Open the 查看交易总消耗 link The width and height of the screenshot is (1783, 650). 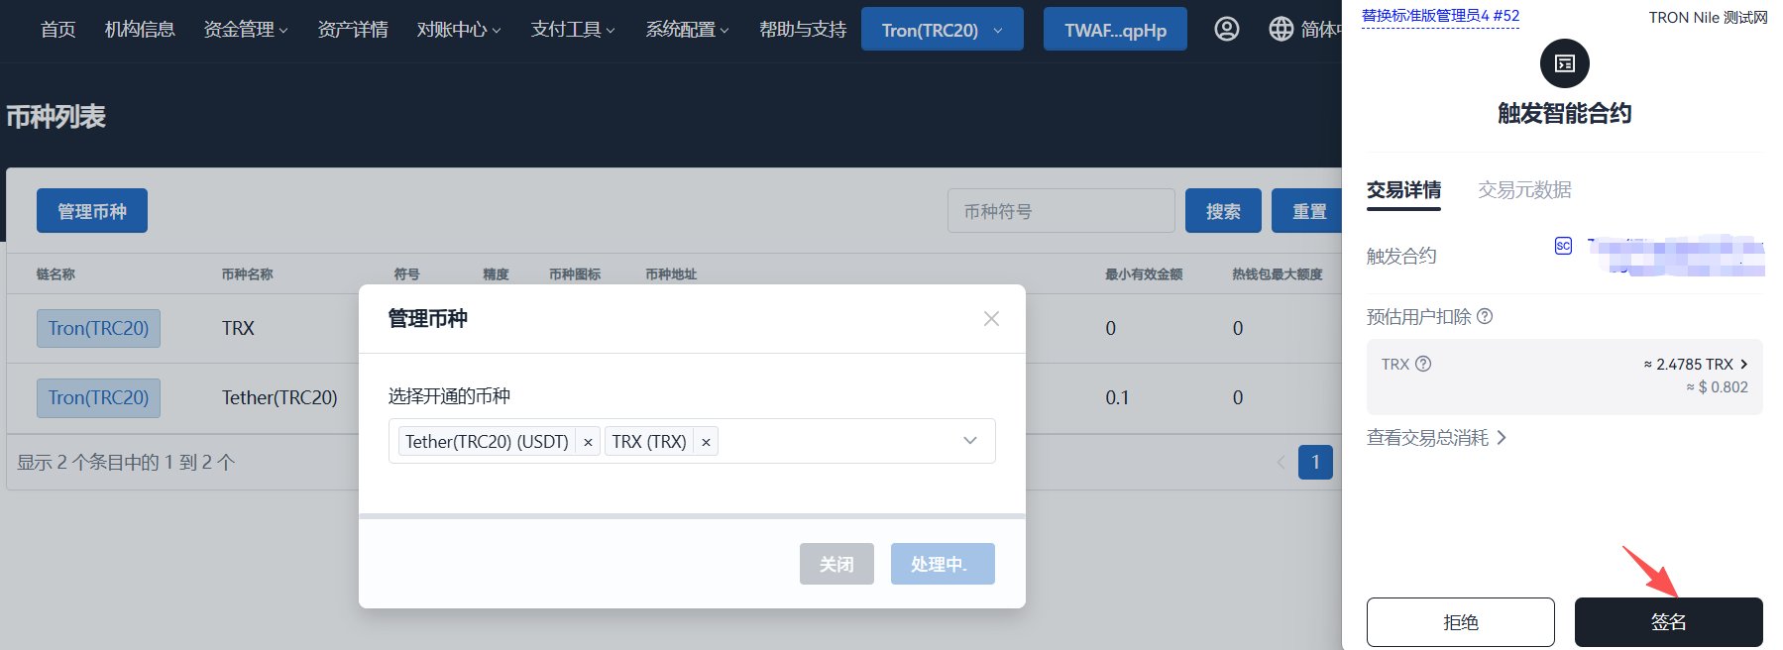tap(1436, 438)
